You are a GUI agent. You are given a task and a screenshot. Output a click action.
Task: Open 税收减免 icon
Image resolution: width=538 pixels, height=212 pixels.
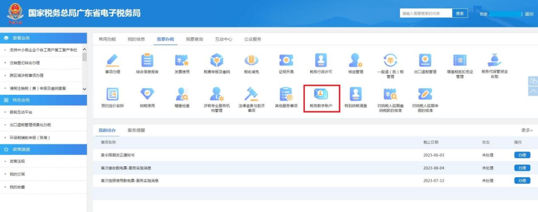pos(251,61)
